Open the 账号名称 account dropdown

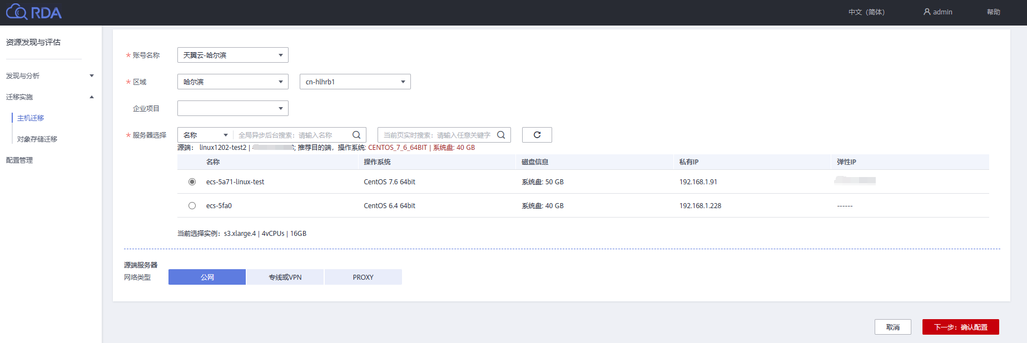click(x=232, y=55)
